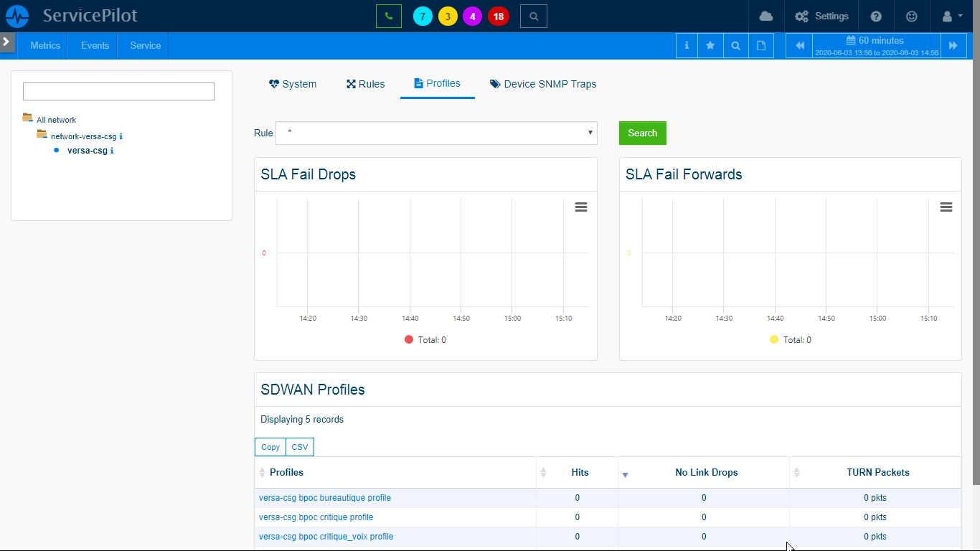
Task: Click the star favorites icon
Action: click(710, 45)
